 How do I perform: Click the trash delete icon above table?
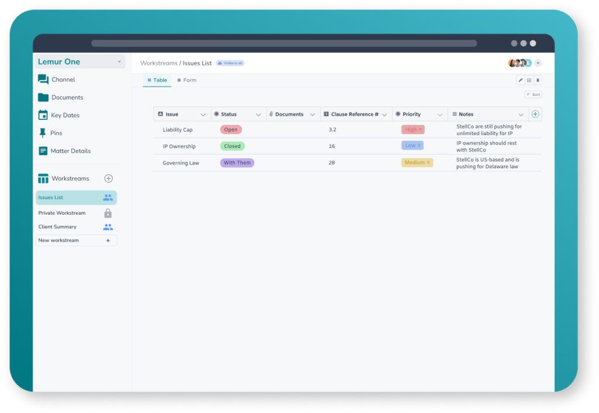coord(538,80)
